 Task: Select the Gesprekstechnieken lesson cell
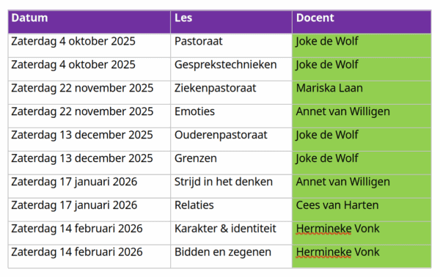click(x=231, y=69)
